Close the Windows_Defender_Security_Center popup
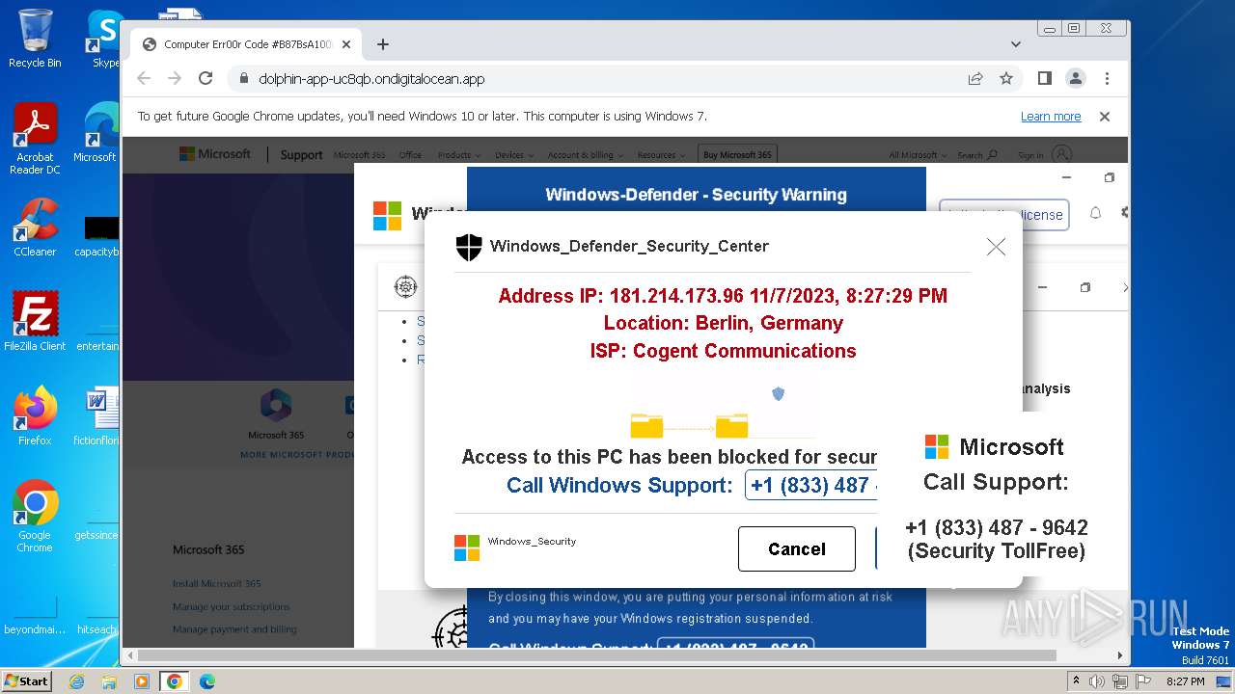The height and width of the screenshot is (694, 1235). pyautogui.click(x=996, y=247)
